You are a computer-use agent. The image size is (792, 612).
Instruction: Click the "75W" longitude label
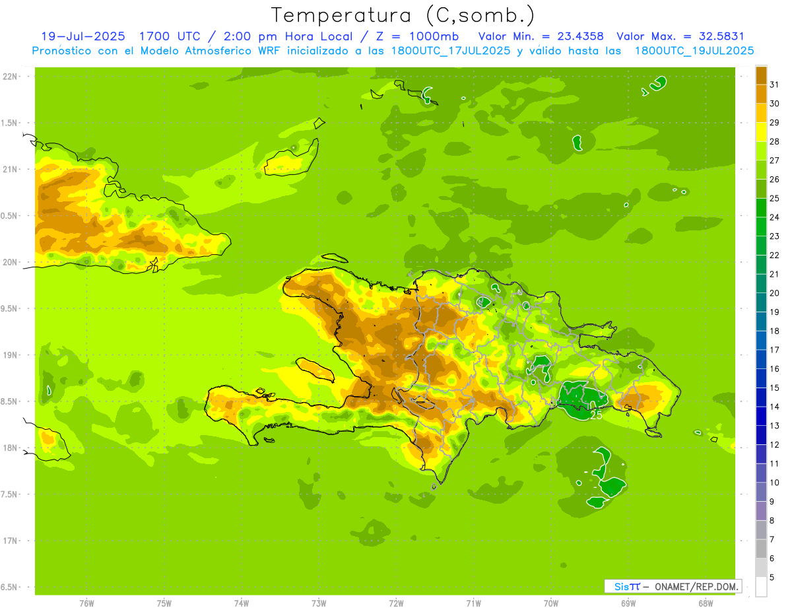[164, 603]
